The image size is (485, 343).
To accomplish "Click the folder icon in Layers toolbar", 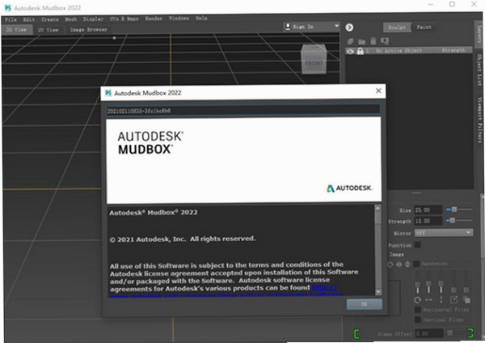I will click(x=361, y=41).
